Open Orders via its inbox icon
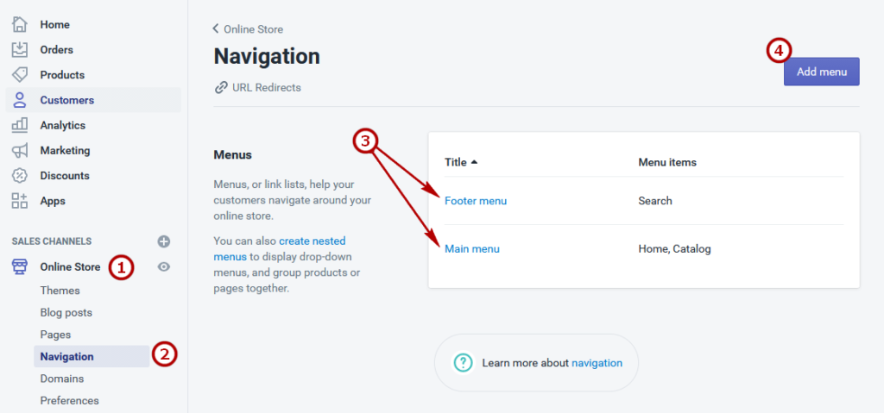Viewport: 884px width, 413px height. 20,50
